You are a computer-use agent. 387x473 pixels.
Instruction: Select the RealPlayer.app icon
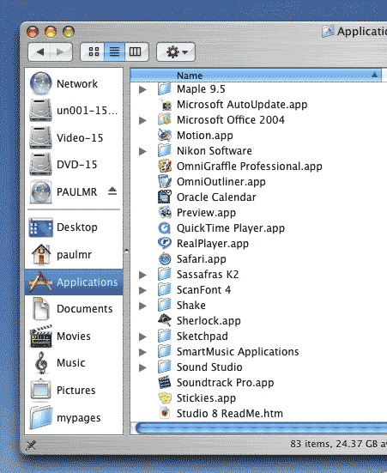[165, 243]
